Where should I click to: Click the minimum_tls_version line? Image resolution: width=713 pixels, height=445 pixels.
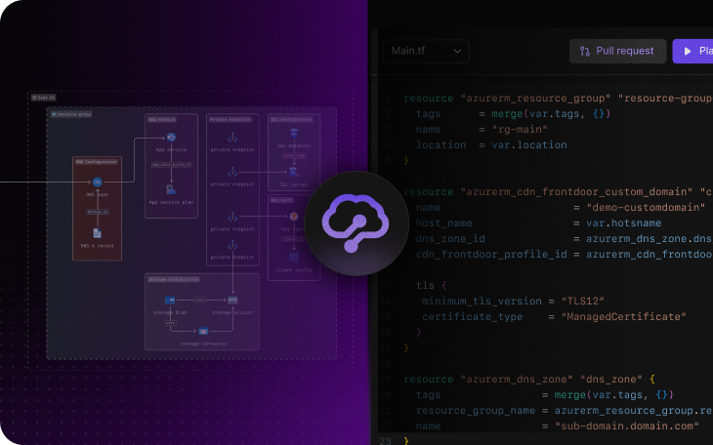pos(513,301)
